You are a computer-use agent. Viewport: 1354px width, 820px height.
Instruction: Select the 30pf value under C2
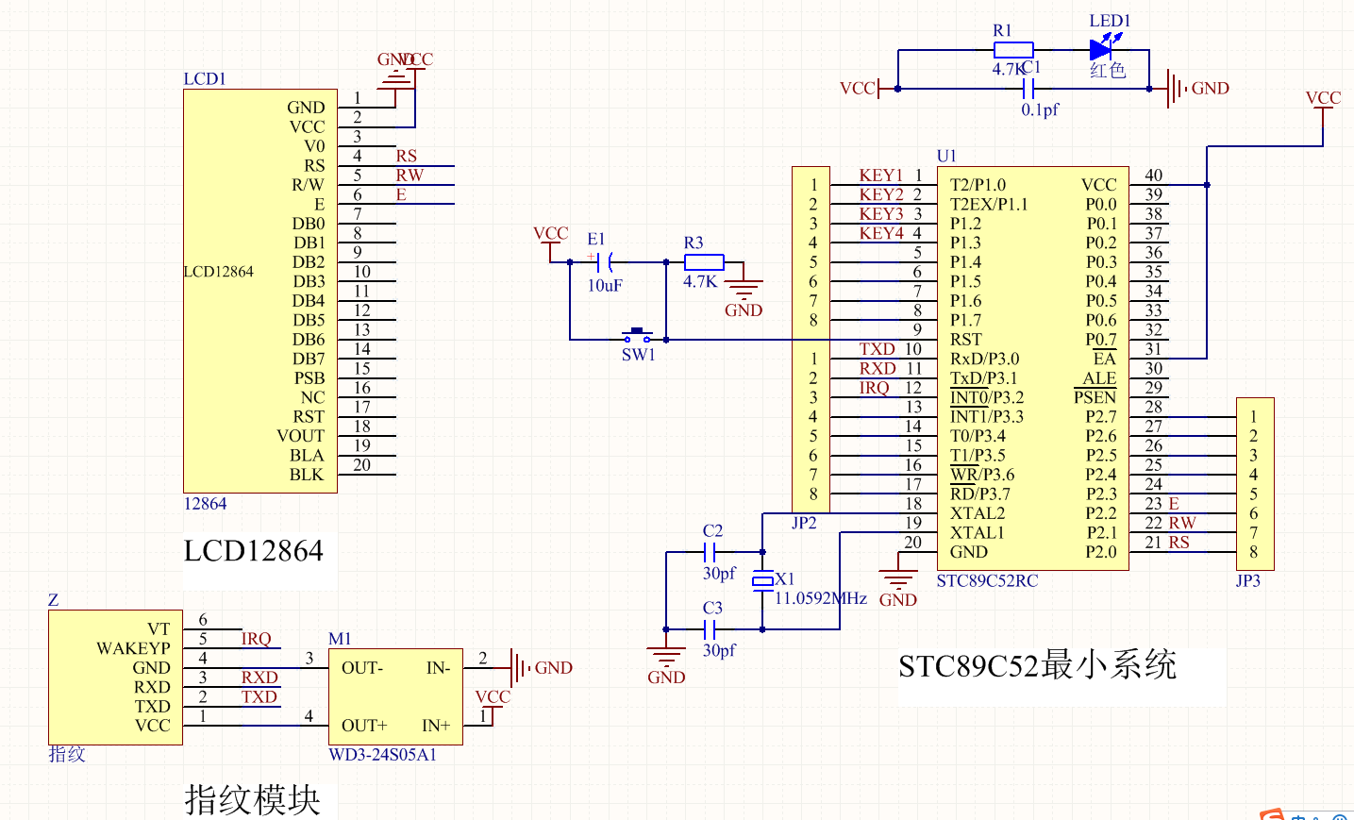click(x=719, y=573)
